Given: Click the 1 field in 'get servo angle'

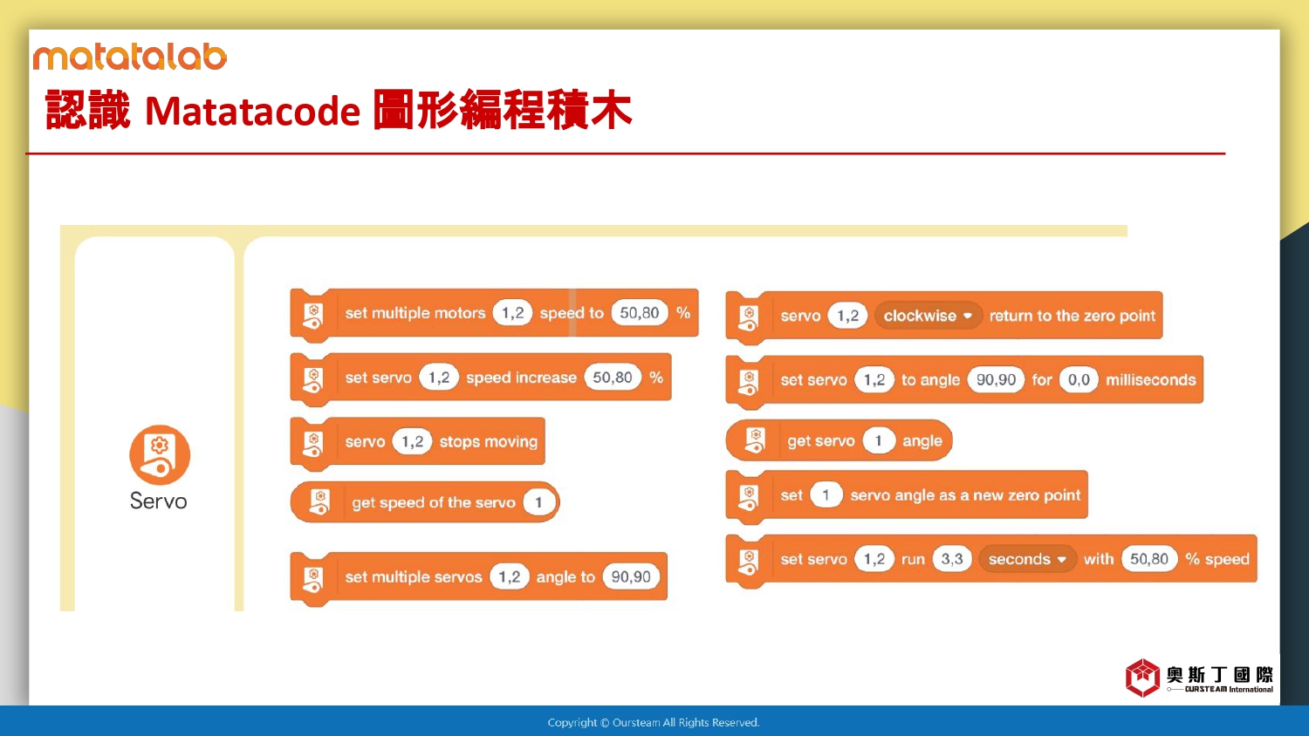Looking at the screenshot, I should (x=879, y=441).
